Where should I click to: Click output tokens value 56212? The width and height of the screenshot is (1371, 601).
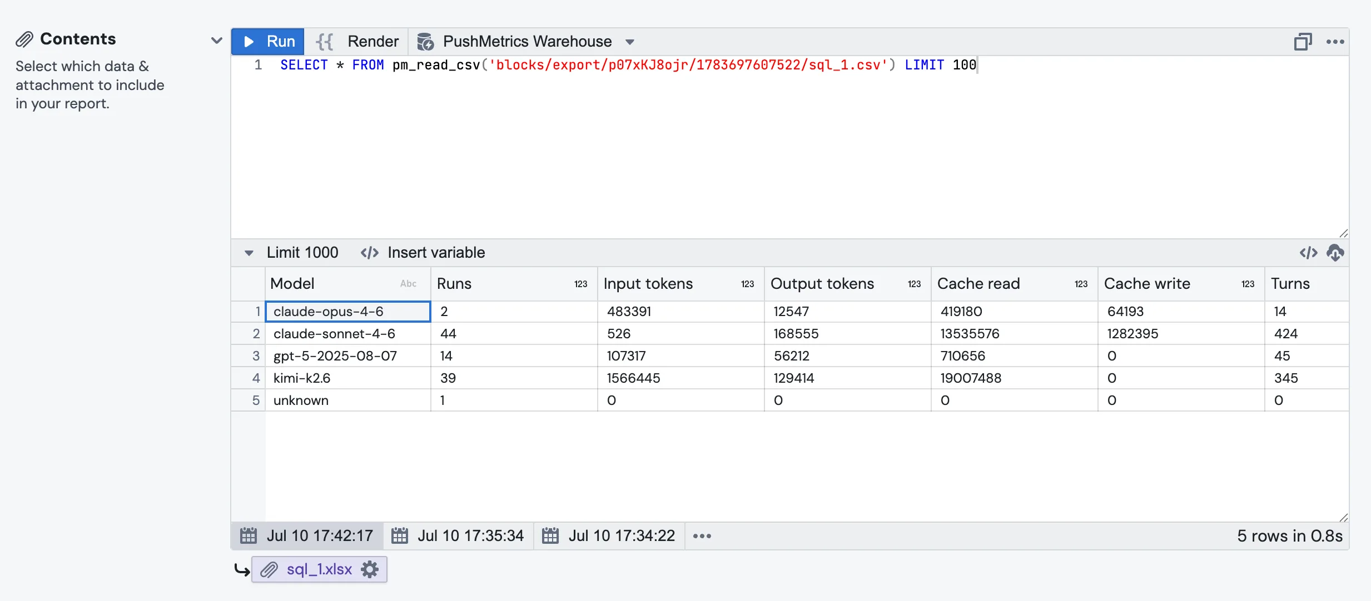(x=847, y=356)
